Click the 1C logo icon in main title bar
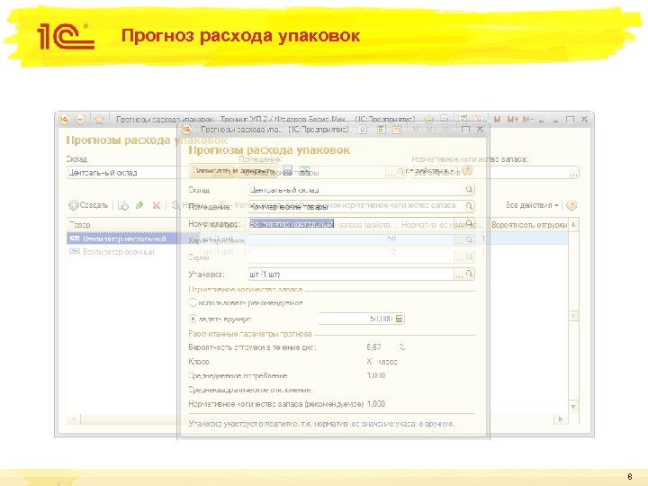The height and width of the screenshot is (486, 648). pos(64,120)
